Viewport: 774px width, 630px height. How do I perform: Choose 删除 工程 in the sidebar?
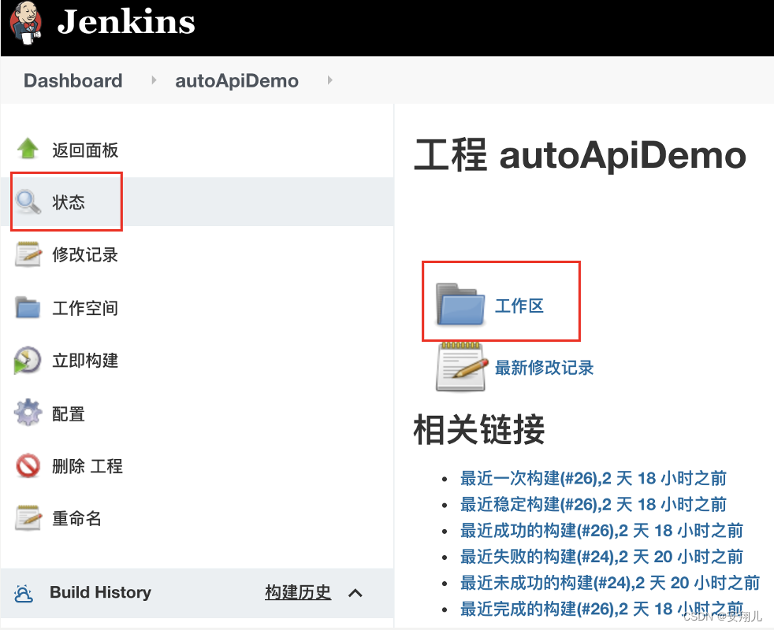coord(87,466)
